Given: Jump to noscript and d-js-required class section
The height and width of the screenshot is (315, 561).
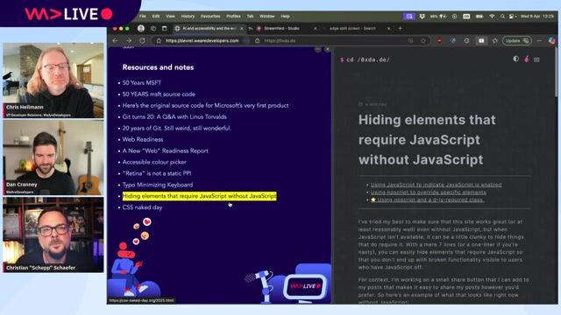Looking at the screenshot, I should pos(427,199).
